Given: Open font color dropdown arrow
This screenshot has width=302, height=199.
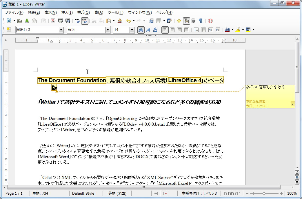Looking at the screenshot, I should 232,30.
